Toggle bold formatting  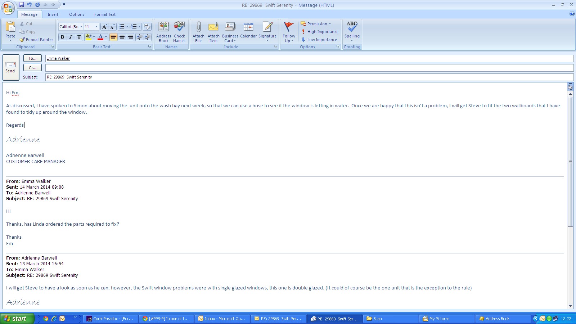click(63, 37)
